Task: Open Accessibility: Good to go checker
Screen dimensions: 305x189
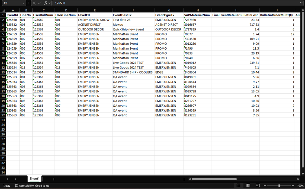Action: coord(32,186)
